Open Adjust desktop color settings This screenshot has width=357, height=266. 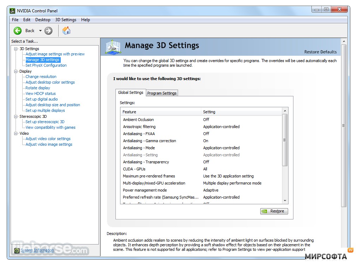[50, 82]
